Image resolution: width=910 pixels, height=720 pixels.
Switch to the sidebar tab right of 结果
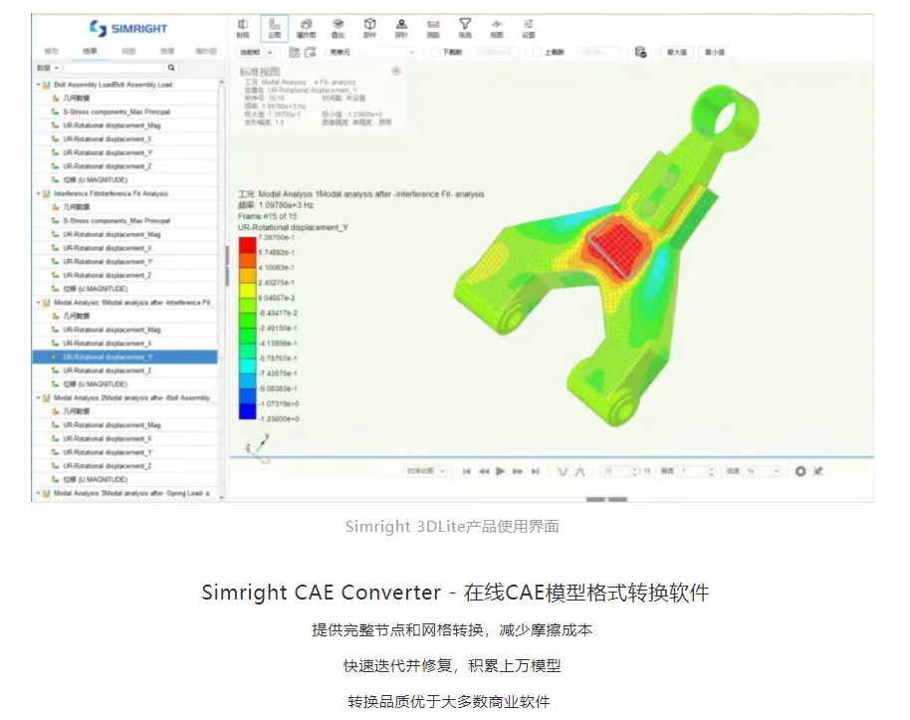click(128, 51)
